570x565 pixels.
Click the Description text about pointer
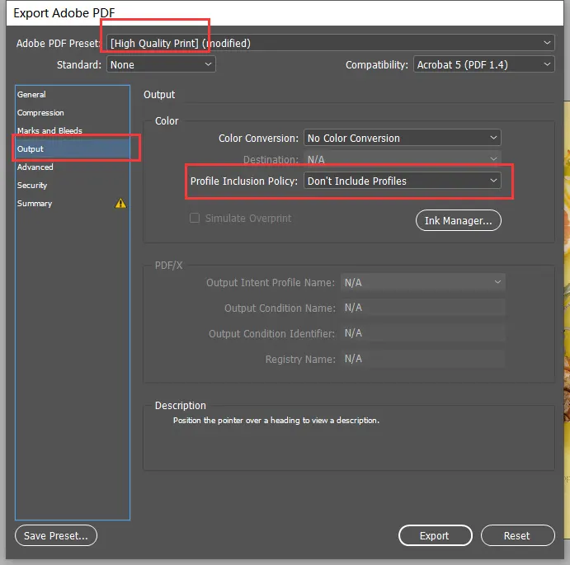tap(276, 421)
